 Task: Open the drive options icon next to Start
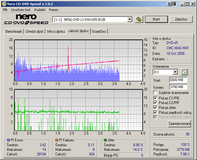pos(139,19)
